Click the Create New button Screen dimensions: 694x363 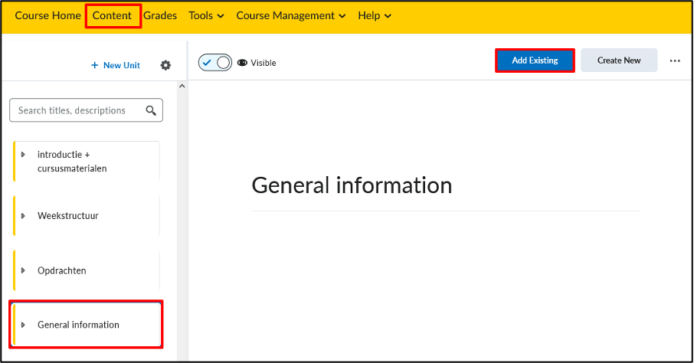(619, 60)
